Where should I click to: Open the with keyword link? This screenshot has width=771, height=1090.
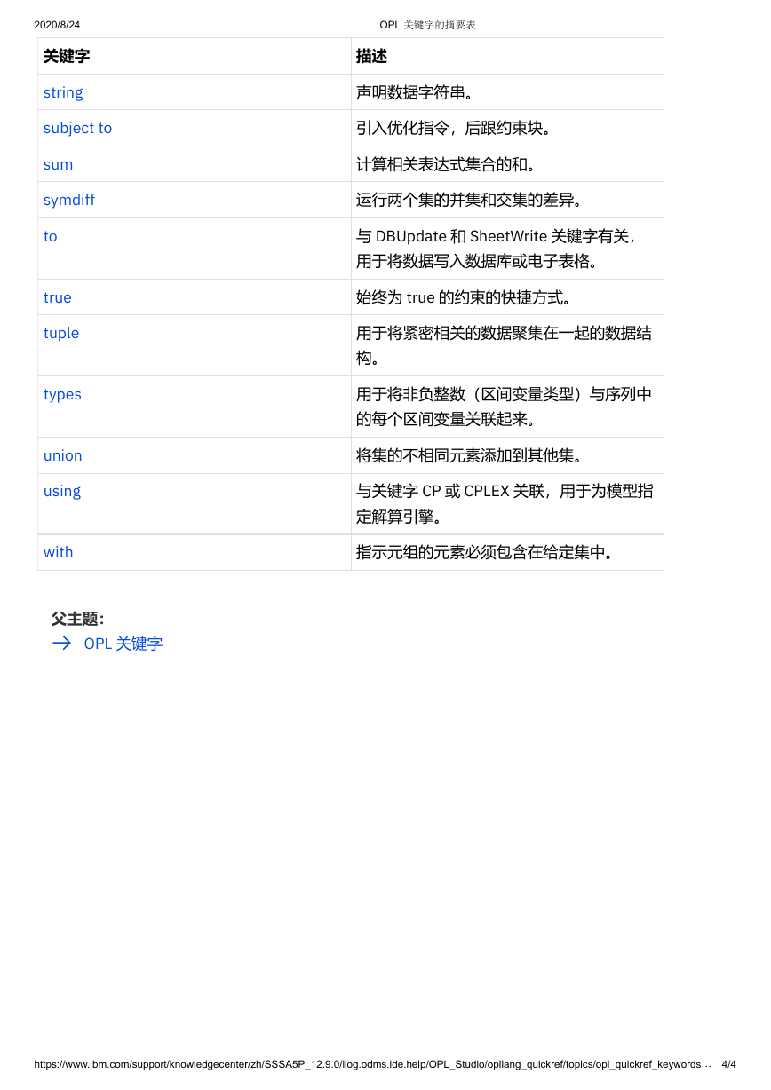(59, 552)
